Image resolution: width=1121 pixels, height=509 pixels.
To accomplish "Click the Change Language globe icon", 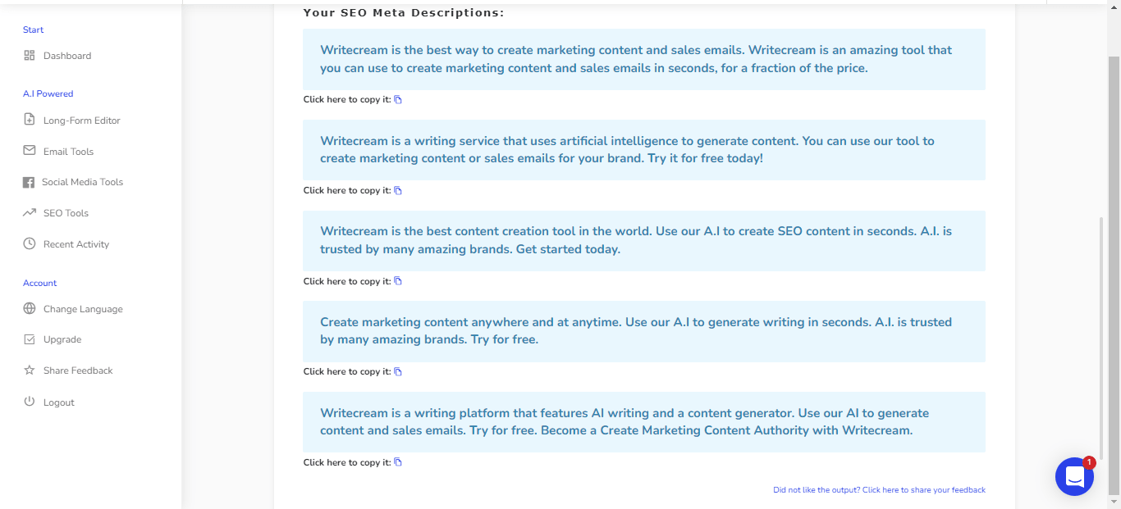I will coord(30,309).
